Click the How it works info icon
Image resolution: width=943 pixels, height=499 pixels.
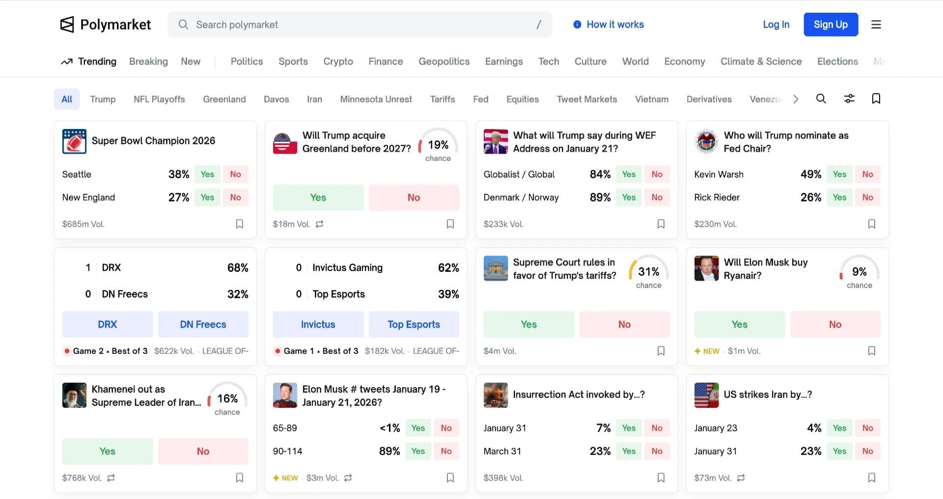pos(577,25)
